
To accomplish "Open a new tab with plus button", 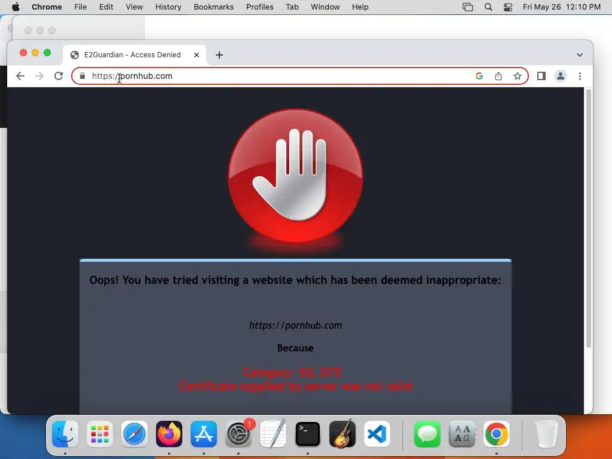I will [219, 55].
